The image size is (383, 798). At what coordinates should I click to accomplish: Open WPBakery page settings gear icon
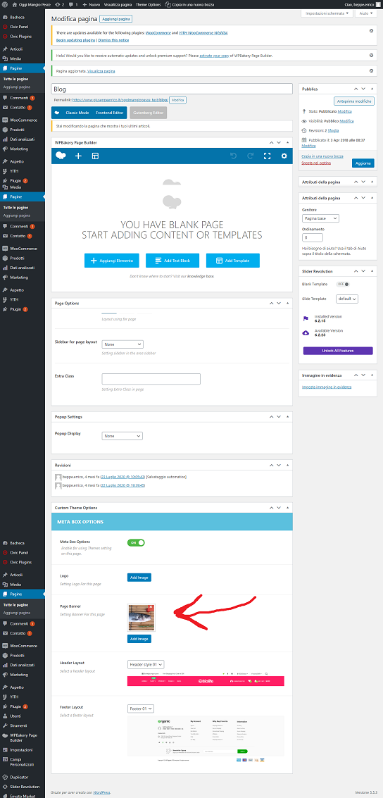click(x=284, y=156)
